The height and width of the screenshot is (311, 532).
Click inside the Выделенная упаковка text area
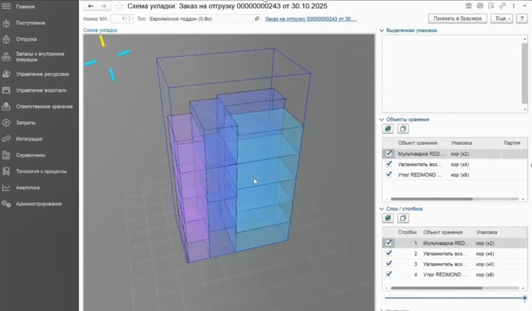point(452,74)
